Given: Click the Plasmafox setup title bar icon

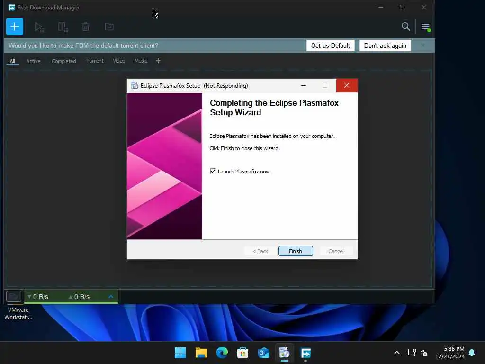Looking at the screenshot, I should [x=134, y=85].
